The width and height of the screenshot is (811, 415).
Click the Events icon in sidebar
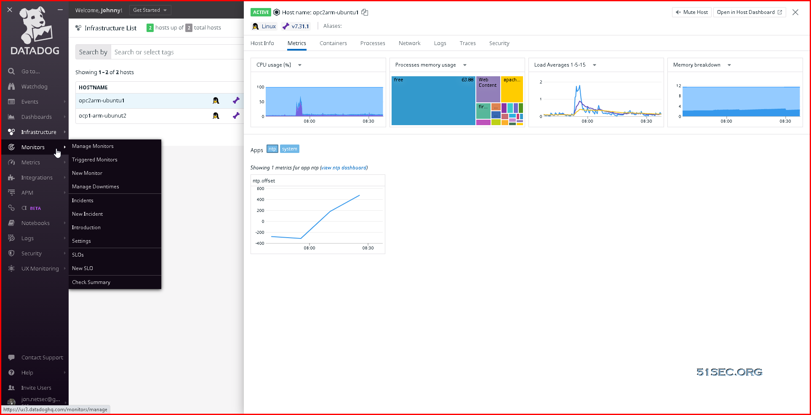(x=11, y=102)
